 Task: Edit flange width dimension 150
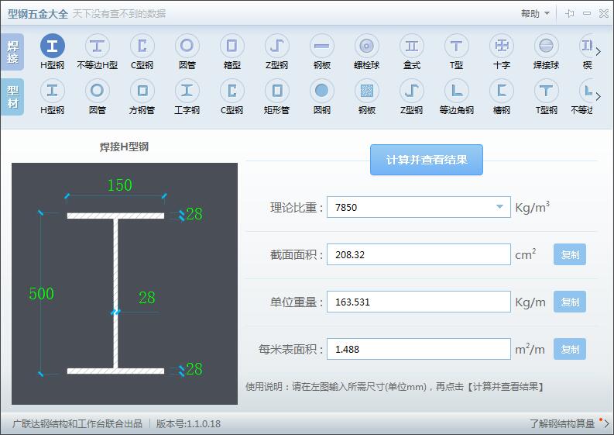[120, 185]
